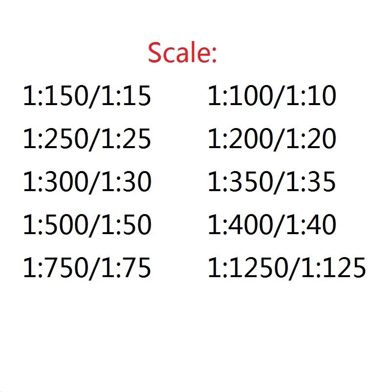392x392 pixels.
Task: Choose the 1:350 ratio text
Action: pyautogui.click(x=238, y=182)
